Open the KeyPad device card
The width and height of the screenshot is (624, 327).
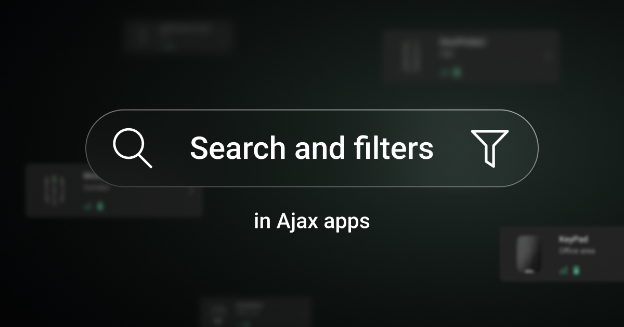562,254
